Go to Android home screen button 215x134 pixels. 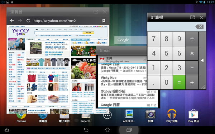tap(107, 130)
